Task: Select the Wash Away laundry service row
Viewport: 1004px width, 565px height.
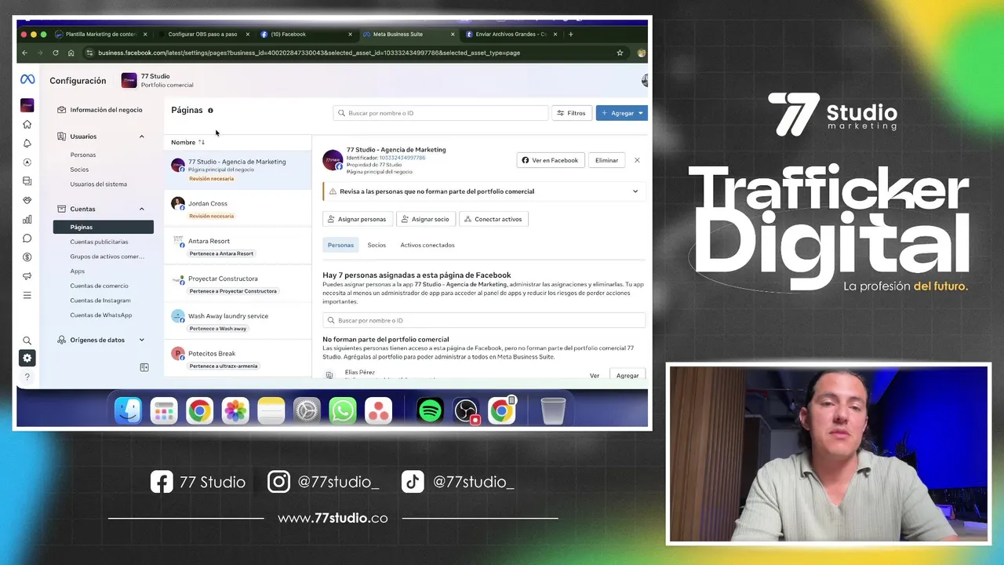Action: [238, 320]
